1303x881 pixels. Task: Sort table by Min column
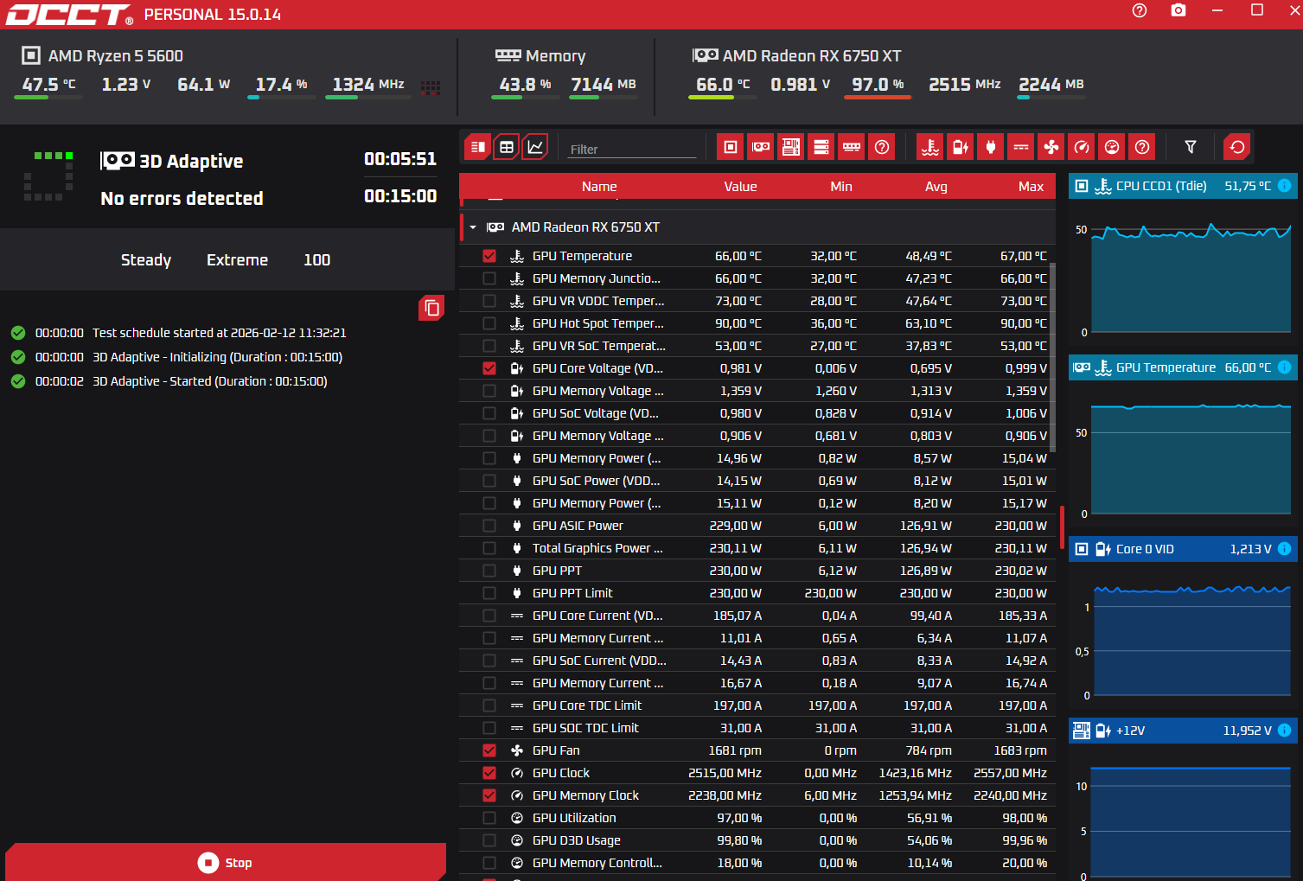pos(841,187)
